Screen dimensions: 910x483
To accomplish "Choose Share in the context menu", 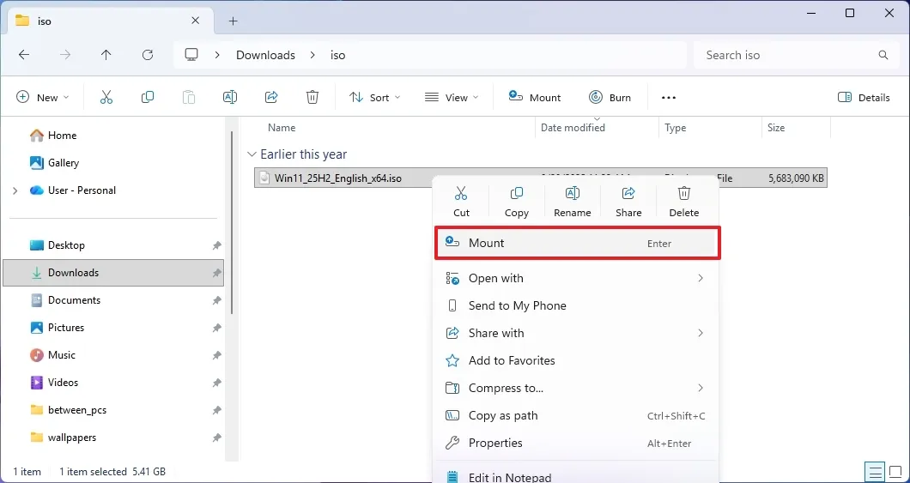I will [628, 202].
